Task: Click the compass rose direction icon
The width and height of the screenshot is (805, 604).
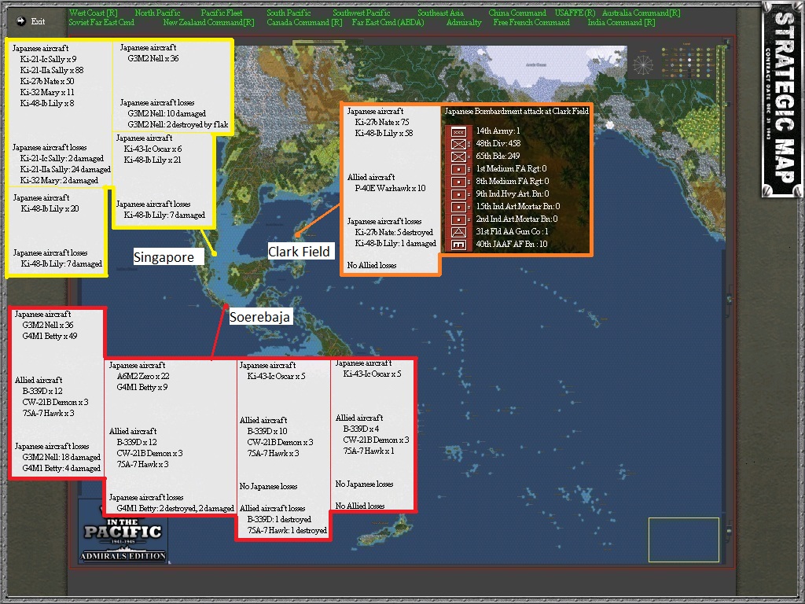Action: [643, 64]
